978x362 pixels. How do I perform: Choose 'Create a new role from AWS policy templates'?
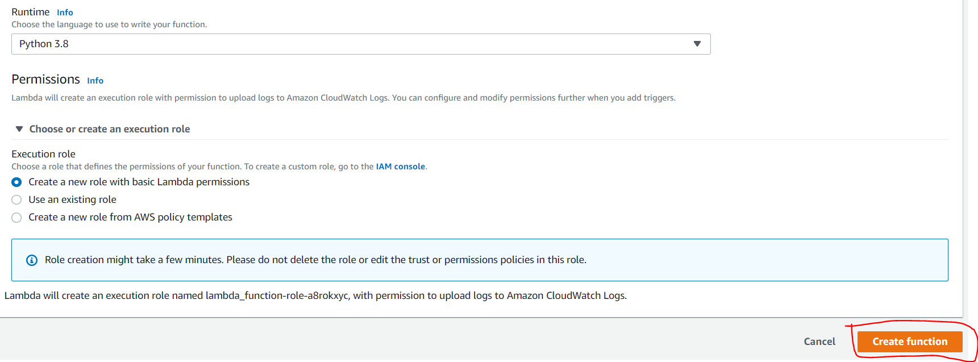17,218
